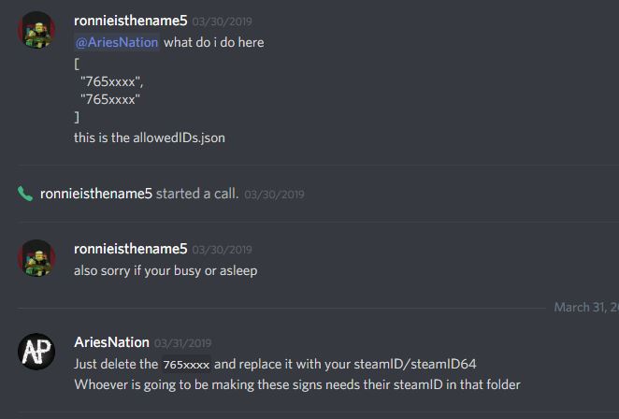
Task: Click the 03/30/2019 timestamp on the call notice
Action: 274,195
